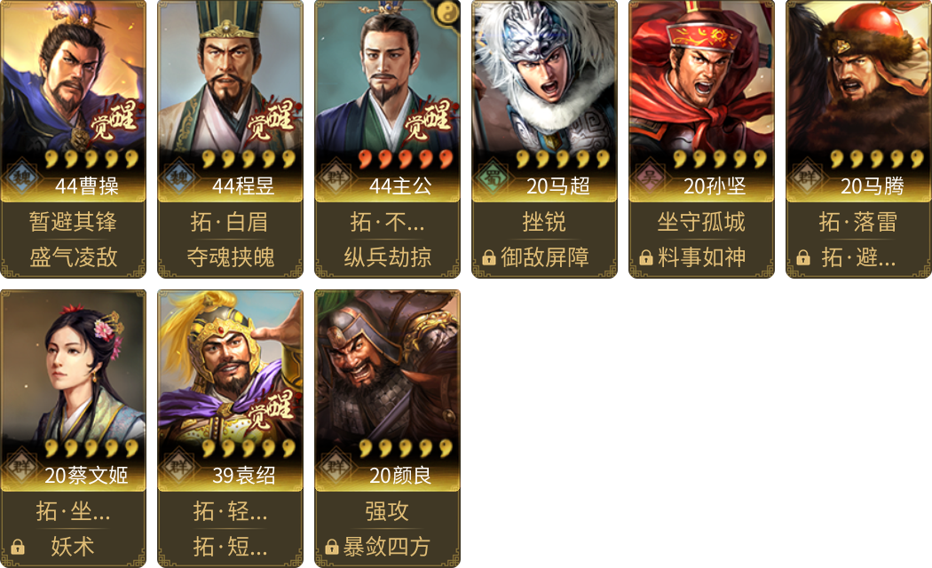Select the 夺魂挟魄 skill of 程昱

pyautogui.click(x=231, y=257)
